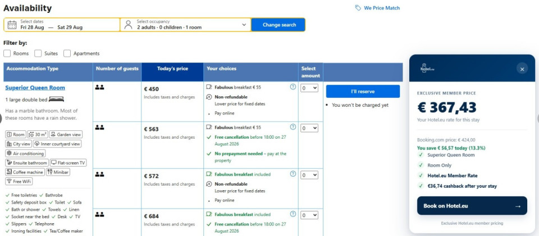Click the guests icon in € 563 row

100,128
